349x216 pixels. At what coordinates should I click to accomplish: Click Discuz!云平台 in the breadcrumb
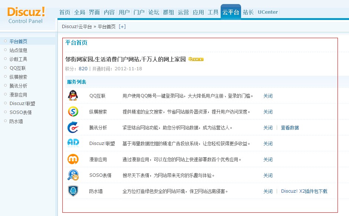coord(77,27)
